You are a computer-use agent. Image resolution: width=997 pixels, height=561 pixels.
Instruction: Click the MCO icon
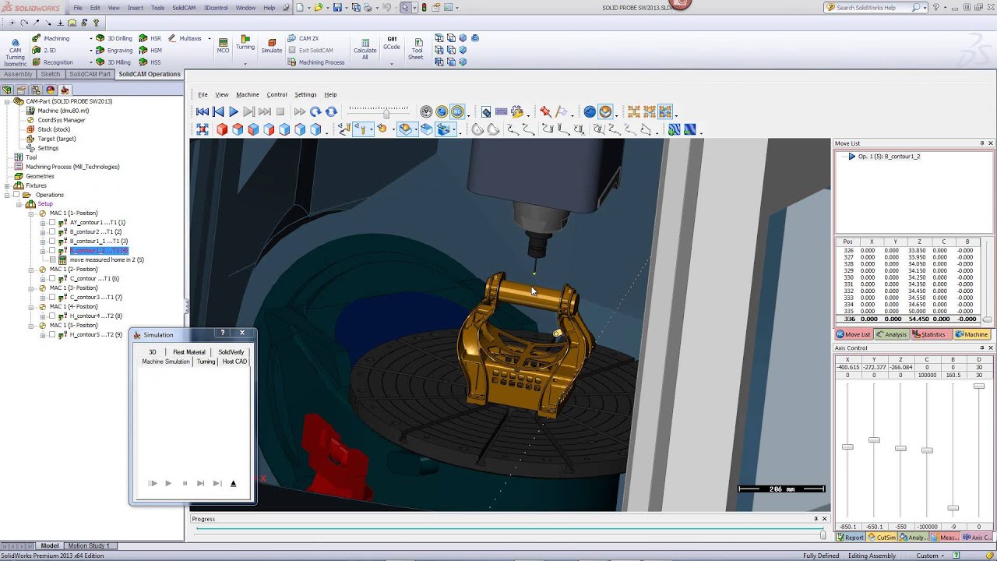tap(223, 45)
